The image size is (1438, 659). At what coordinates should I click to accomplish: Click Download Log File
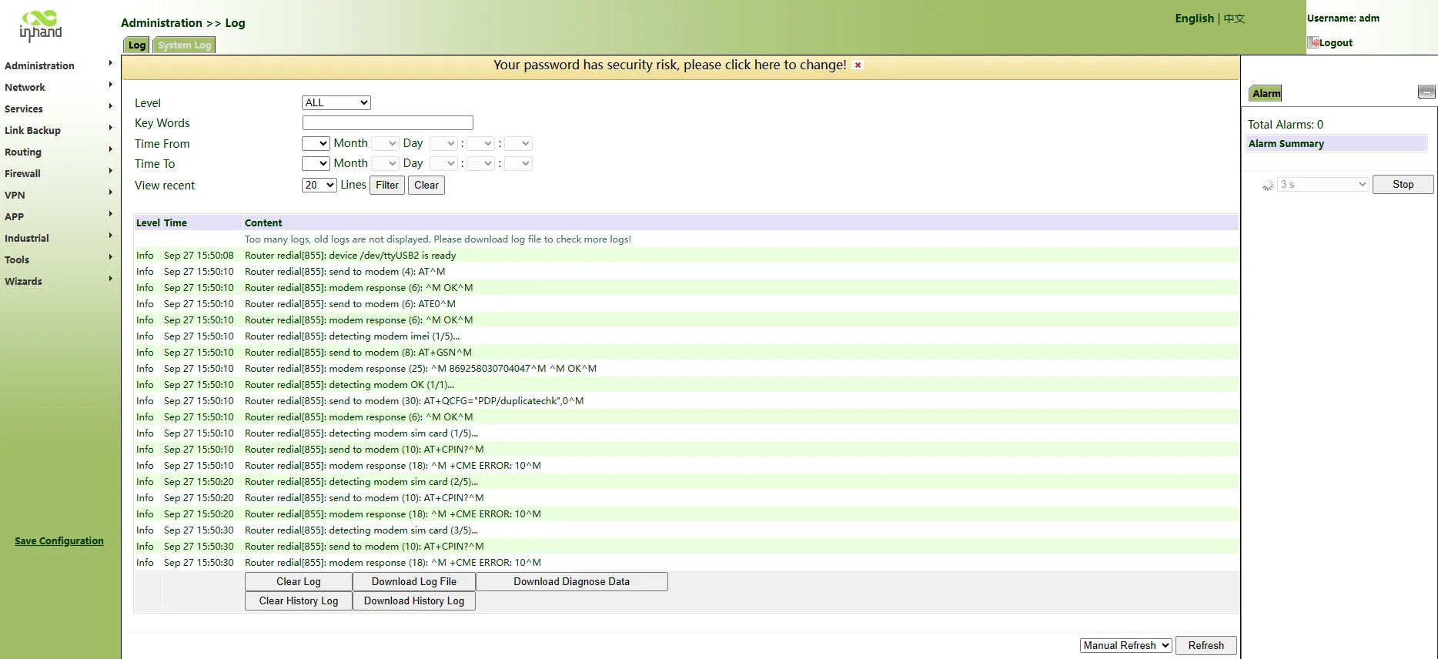click(414, 582)
